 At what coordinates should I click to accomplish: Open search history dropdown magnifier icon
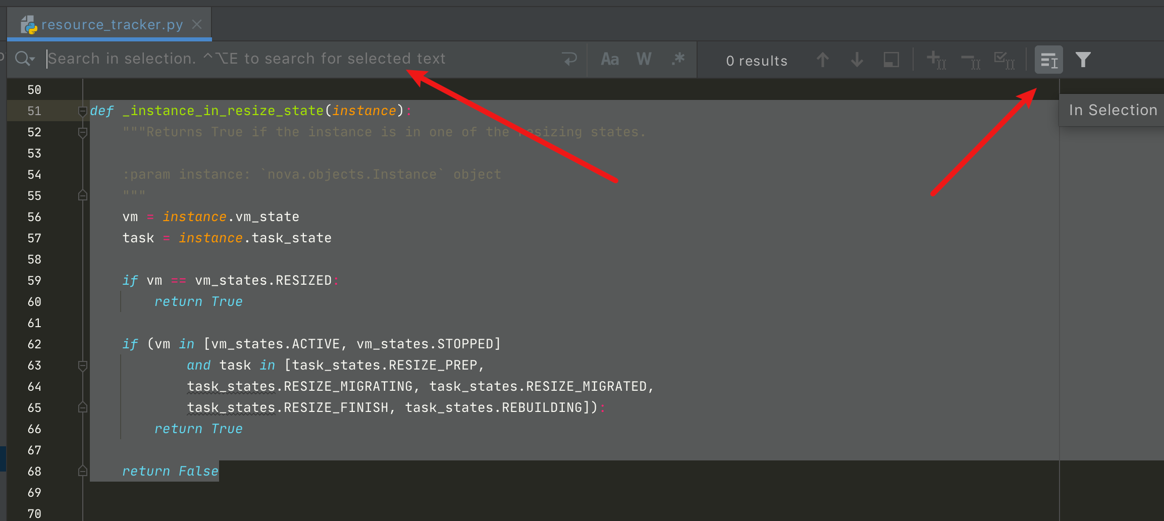click(24, 59)
